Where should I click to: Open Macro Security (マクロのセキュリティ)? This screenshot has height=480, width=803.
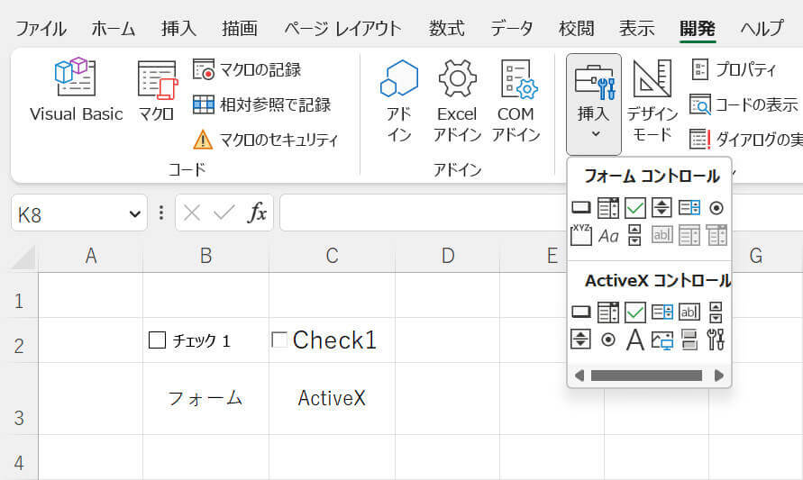266,140
